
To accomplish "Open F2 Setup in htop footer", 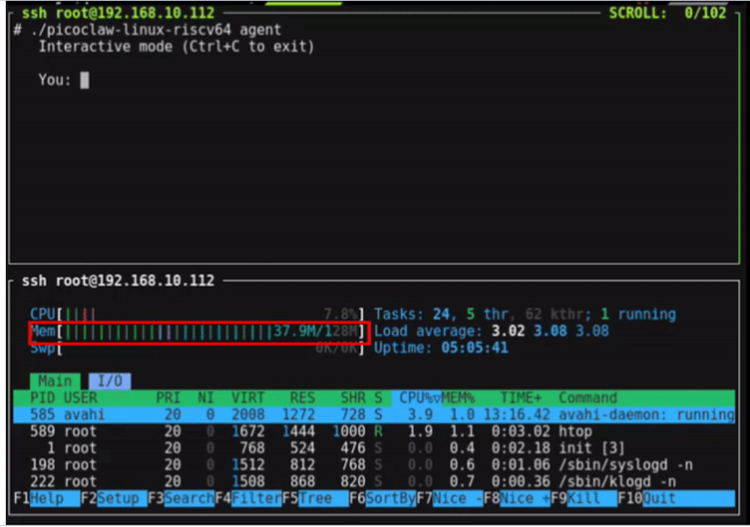I will point(114,498).
